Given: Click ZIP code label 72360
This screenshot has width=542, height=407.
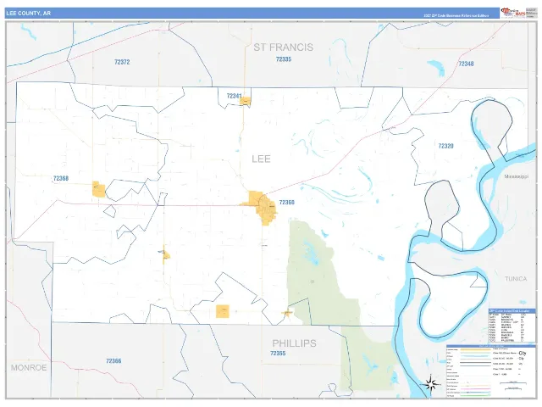Looking at the screenshot, I should pos(286,202).
